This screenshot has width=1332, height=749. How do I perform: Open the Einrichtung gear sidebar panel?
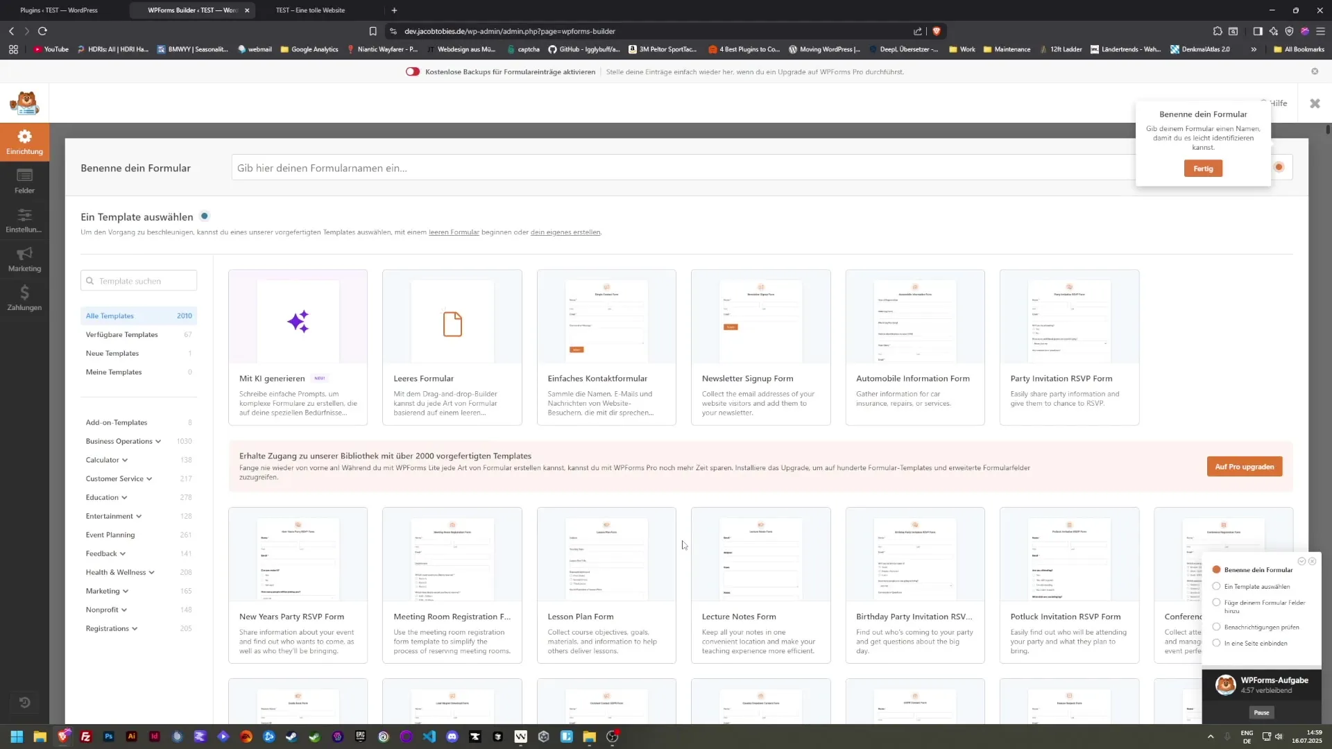(24, 141)
